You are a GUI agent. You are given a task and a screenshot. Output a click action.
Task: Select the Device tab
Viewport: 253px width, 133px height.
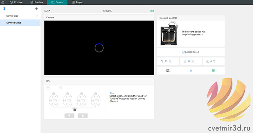pyautogui.click(x=57, y=2)
